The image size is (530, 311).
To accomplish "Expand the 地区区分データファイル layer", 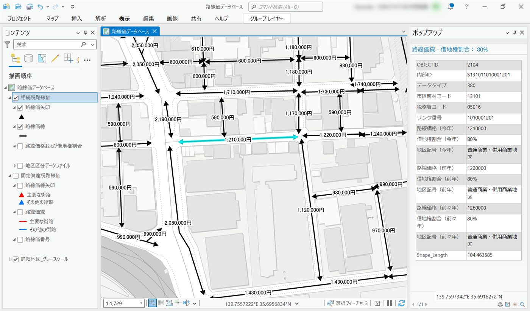I will tap(15, 166).
